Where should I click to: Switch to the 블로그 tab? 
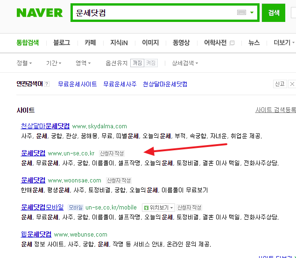coord(62,42)
